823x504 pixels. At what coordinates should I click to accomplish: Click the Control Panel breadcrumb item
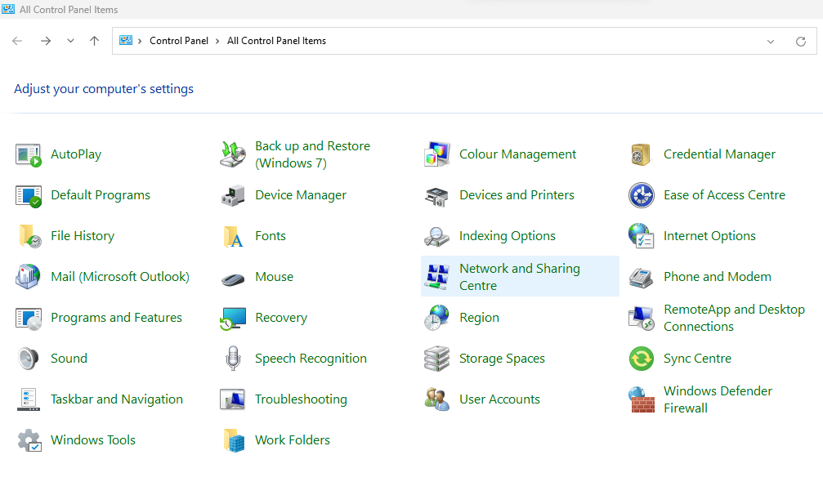[x=179, y=40]
